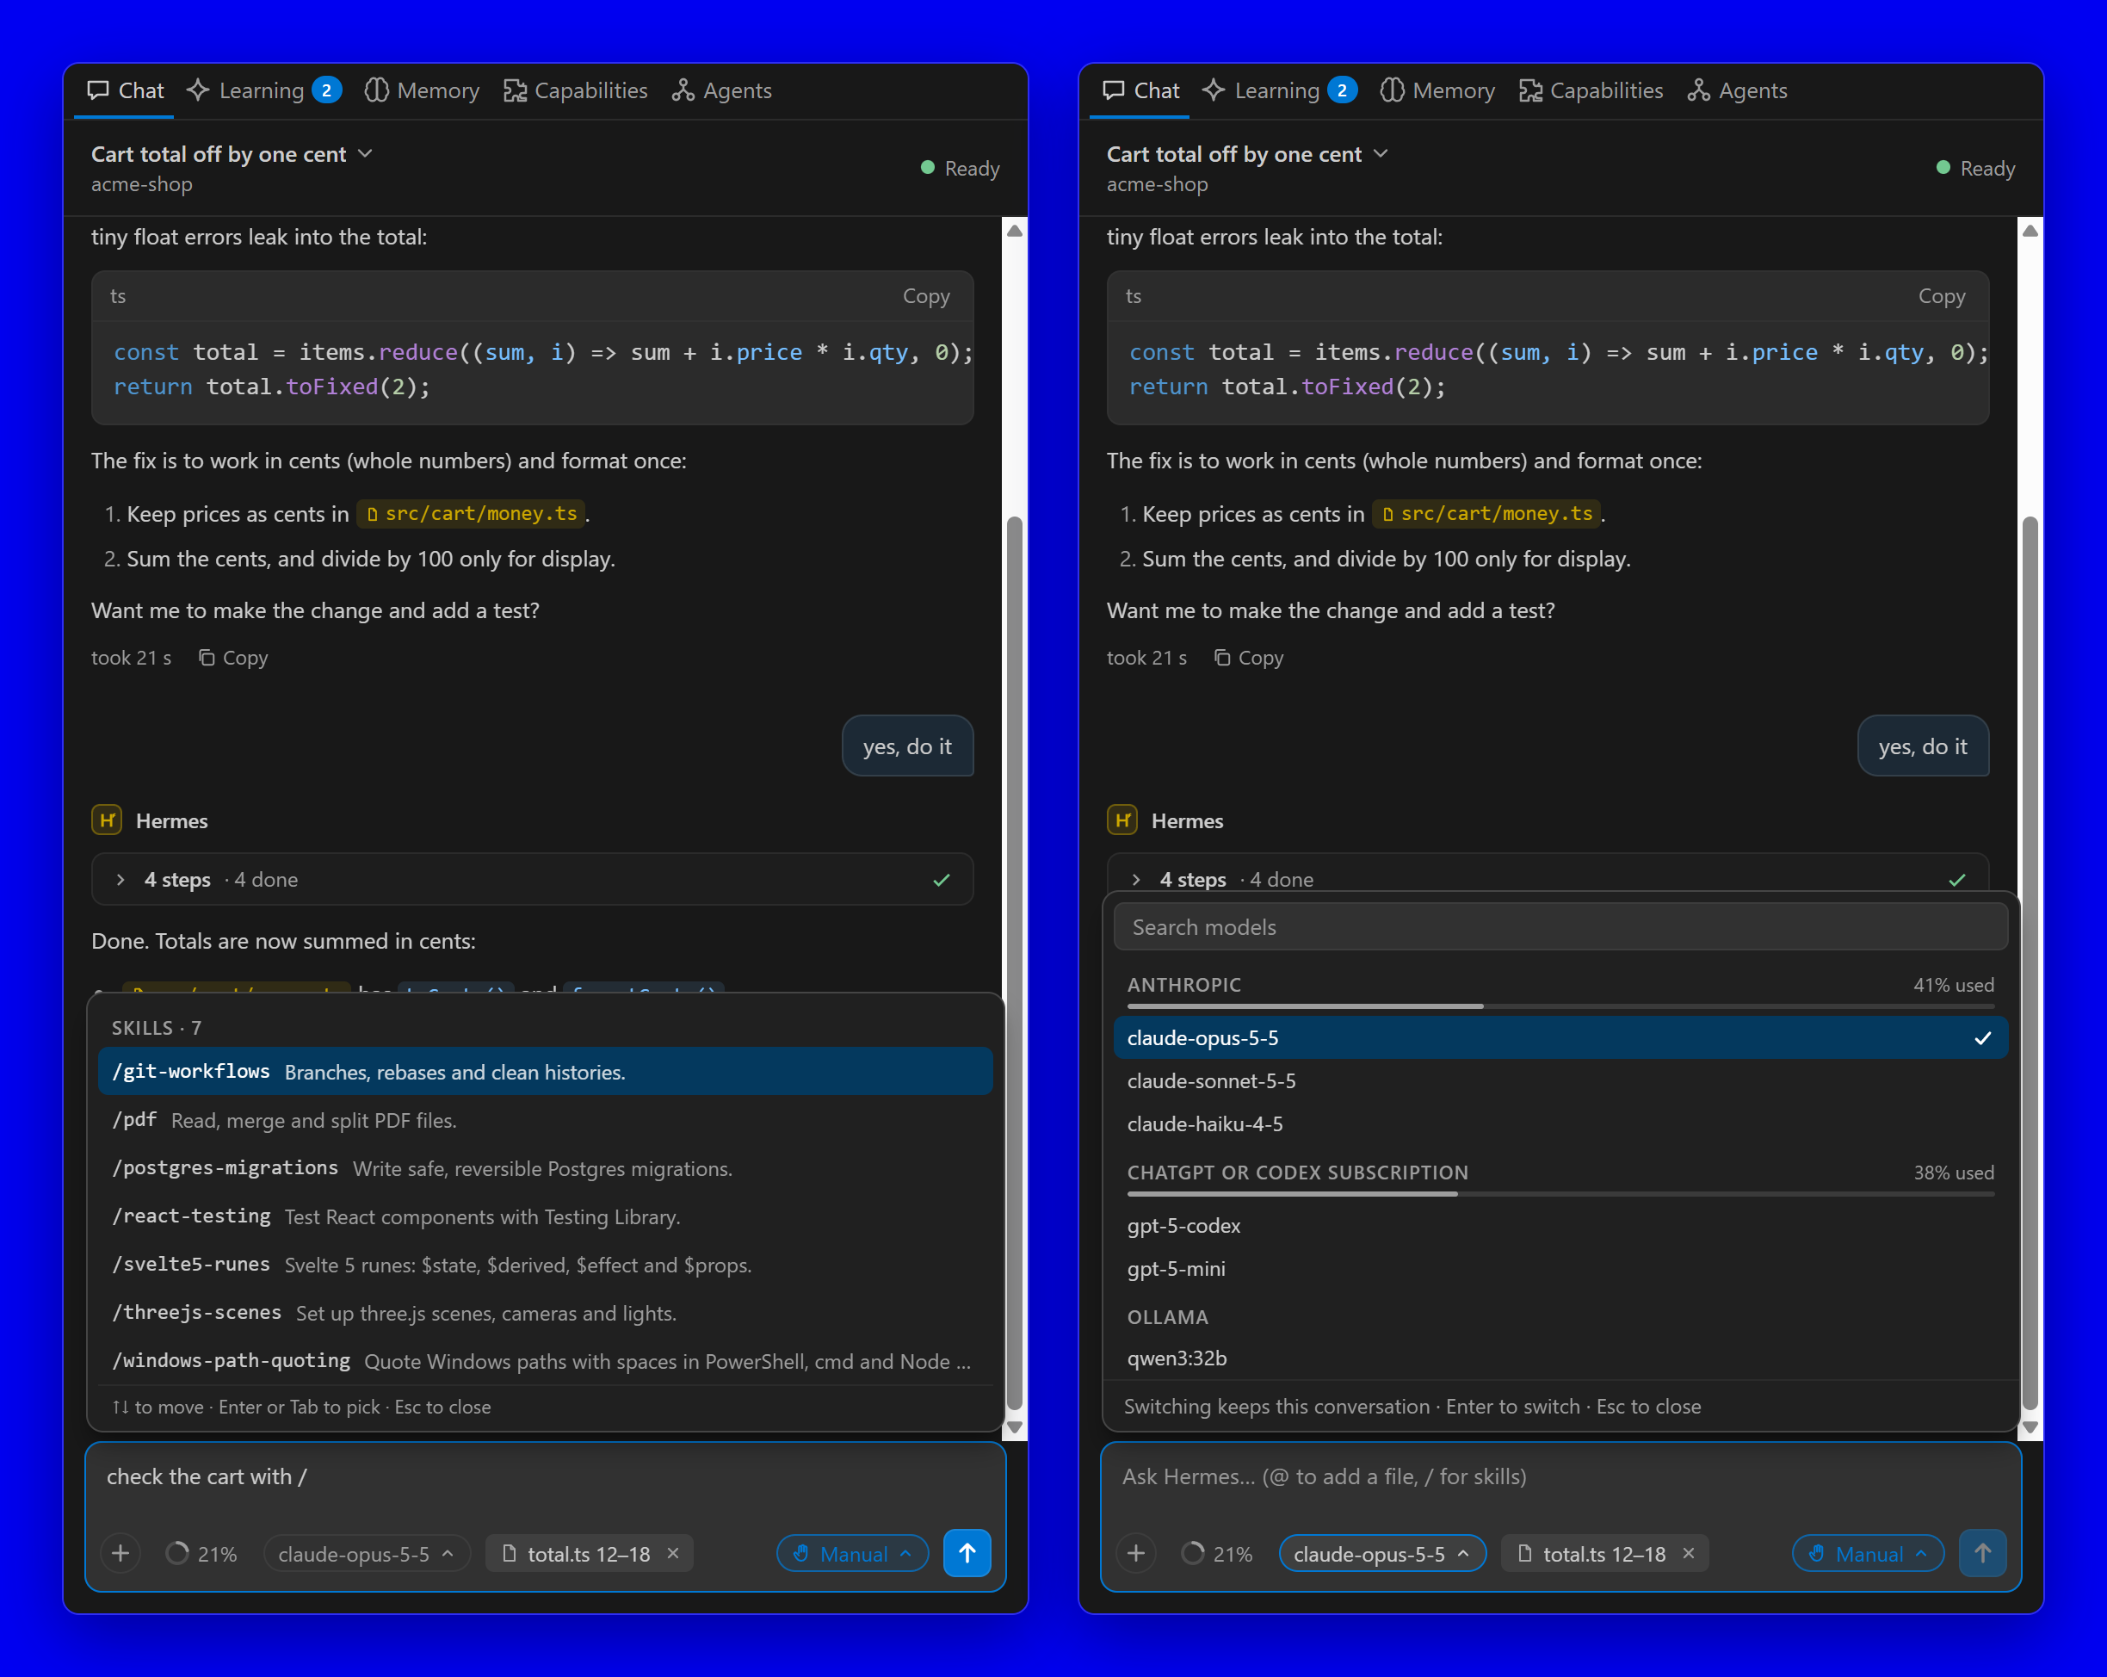Viewport: 2107px width, 1677px height.
Task: Click scroll-down arrow of left panel scrollbar
Action: (1015, 1428)
